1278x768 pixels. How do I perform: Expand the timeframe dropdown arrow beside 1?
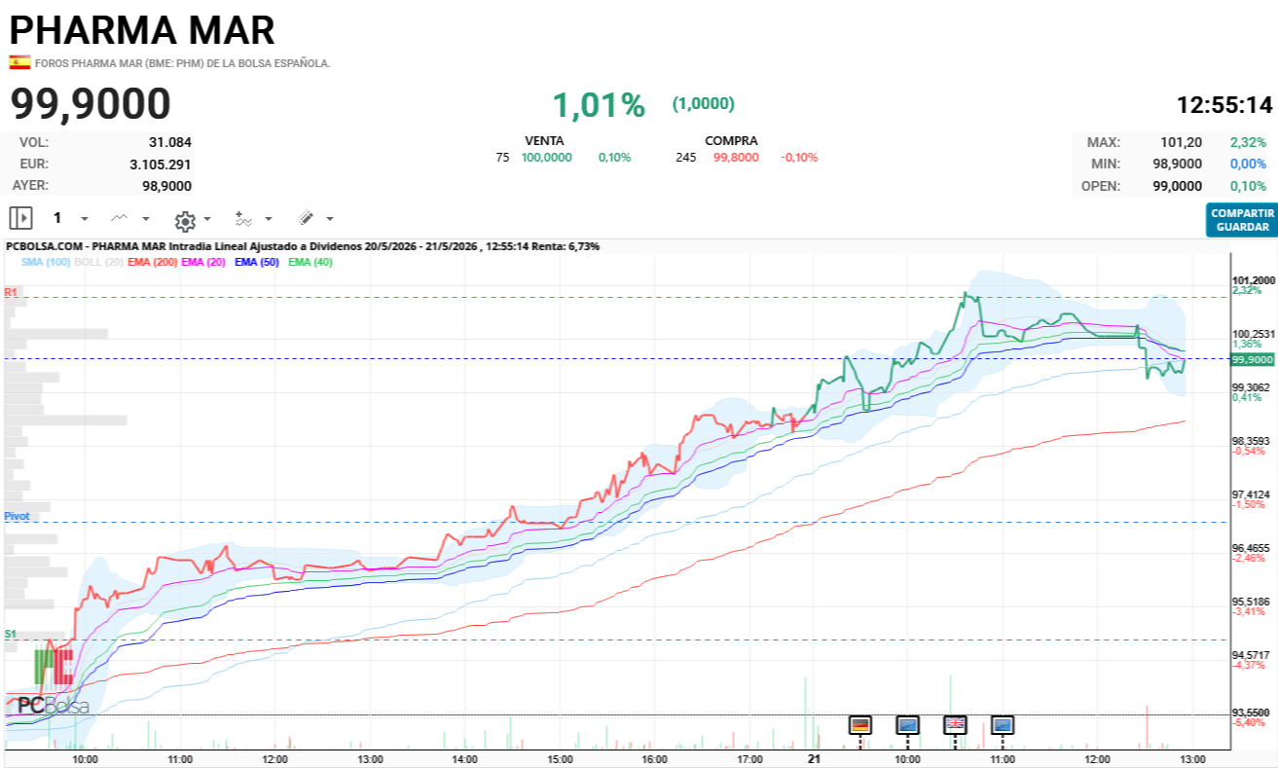click(x=85, y=219)
